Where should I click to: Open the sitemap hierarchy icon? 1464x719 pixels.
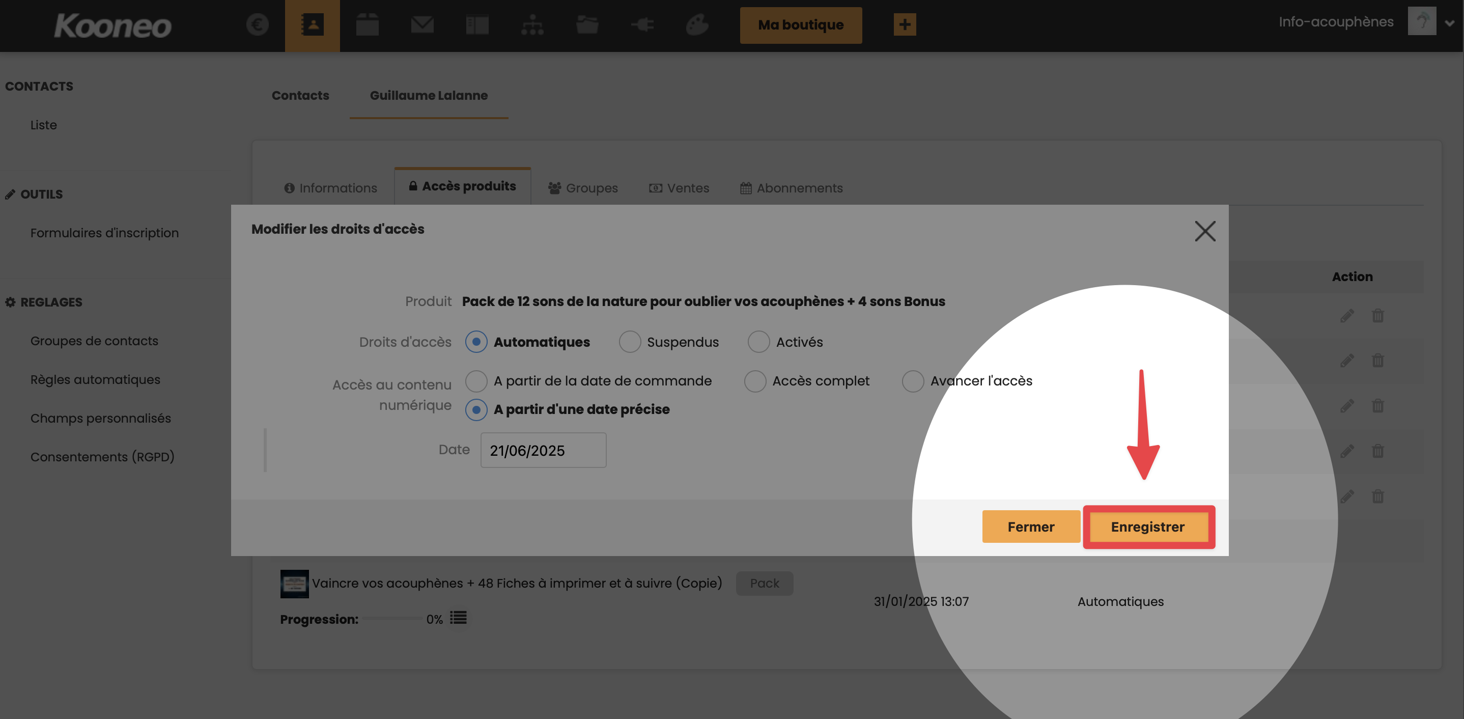click(532, 25)
